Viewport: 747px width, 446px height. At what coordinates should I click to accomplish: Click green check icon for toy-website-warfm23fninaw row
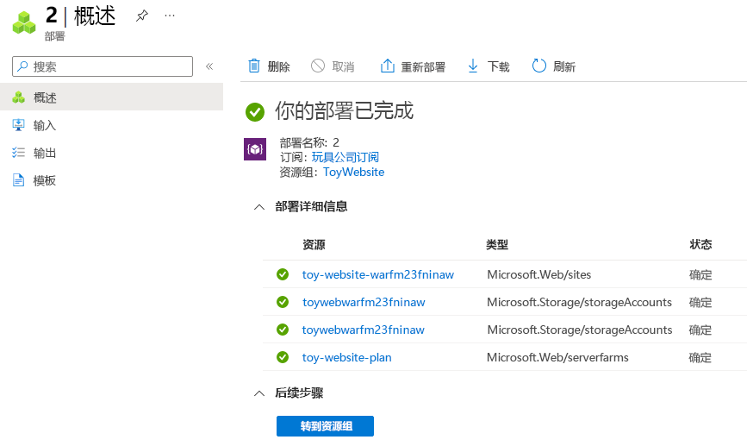(x=283, y=274)
